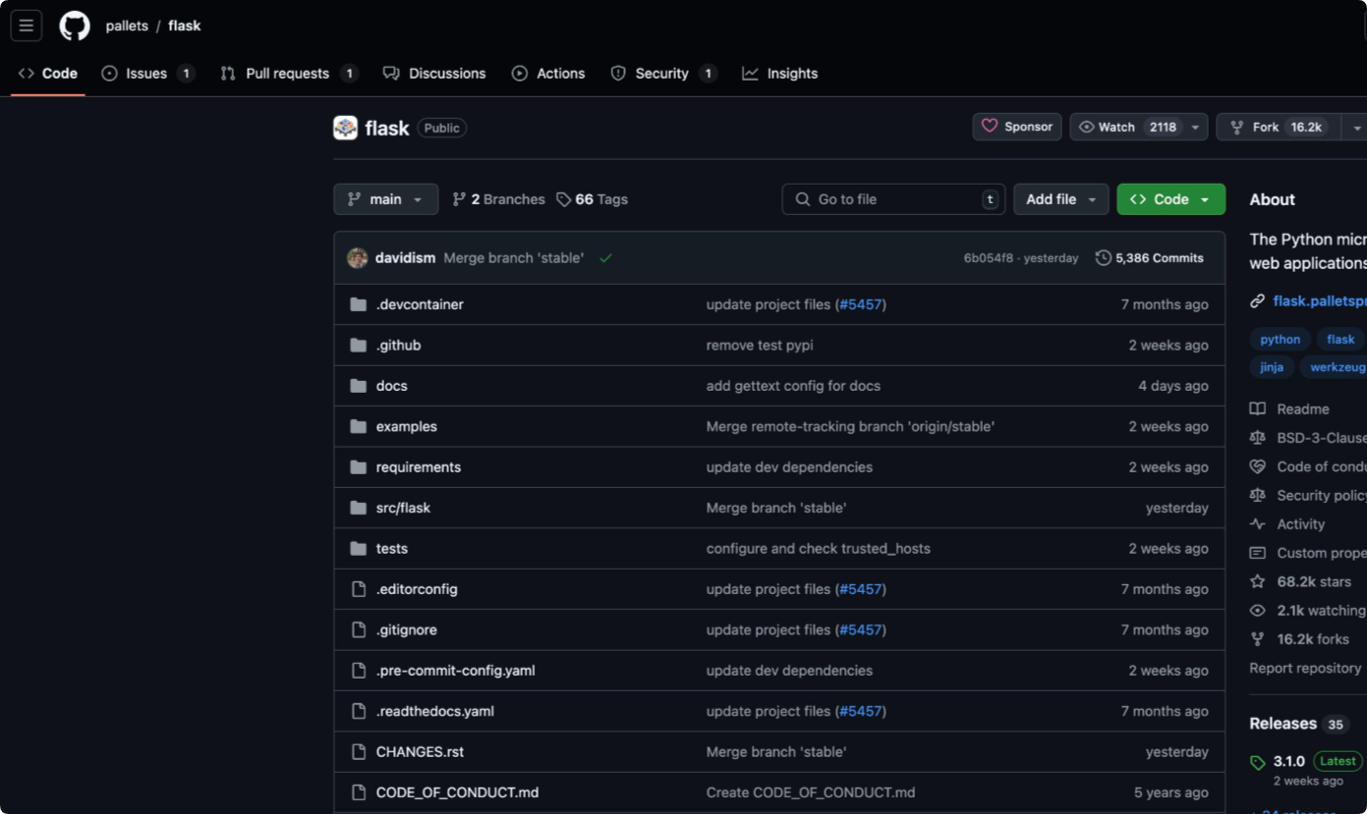Open the Releases 35 heading link
The height and width of the screenshot is (814, 1367).
(1298, 724)
